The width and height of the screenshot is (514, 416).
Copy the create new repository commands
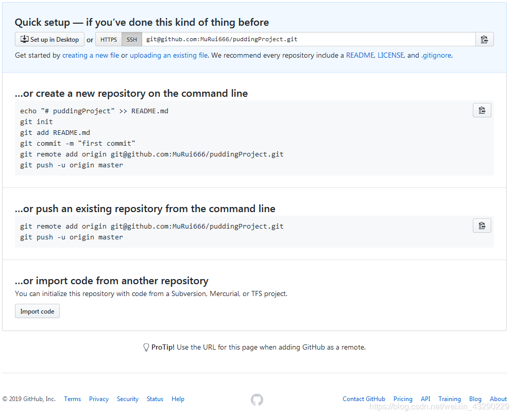[x=482, y=110]
